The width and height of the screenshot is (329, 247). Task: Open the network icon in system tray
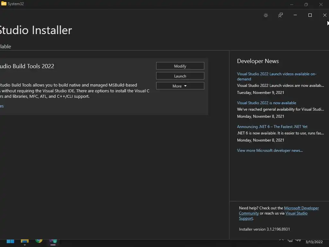click(x=290, y=240)
